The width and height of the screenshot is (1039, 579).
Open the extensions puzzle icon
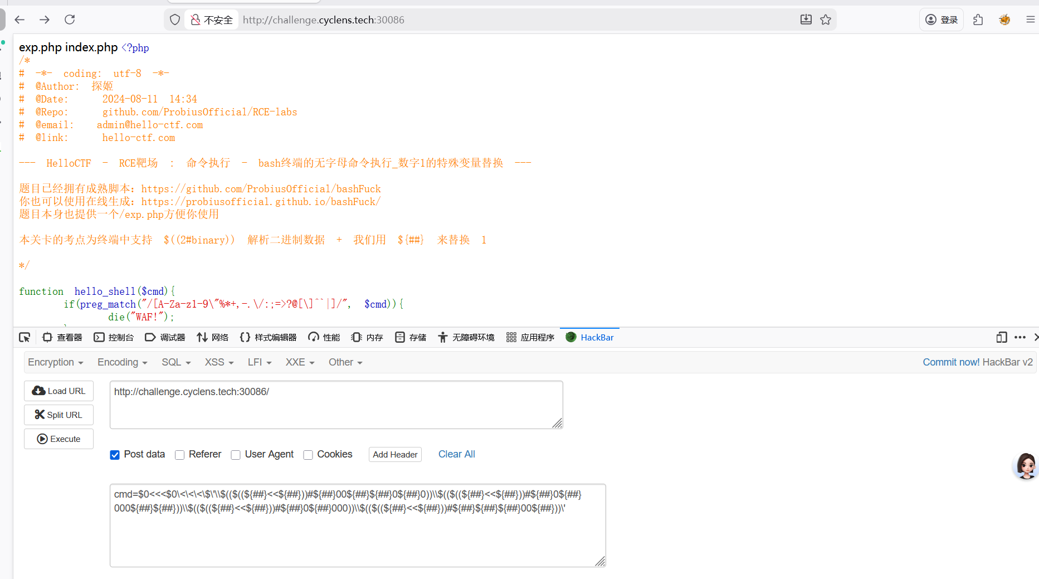click(978, 20)
